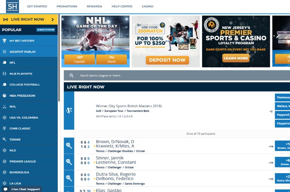
Task: Click the chat bubble icon in Live Chat Support
Action: (5, 189)
